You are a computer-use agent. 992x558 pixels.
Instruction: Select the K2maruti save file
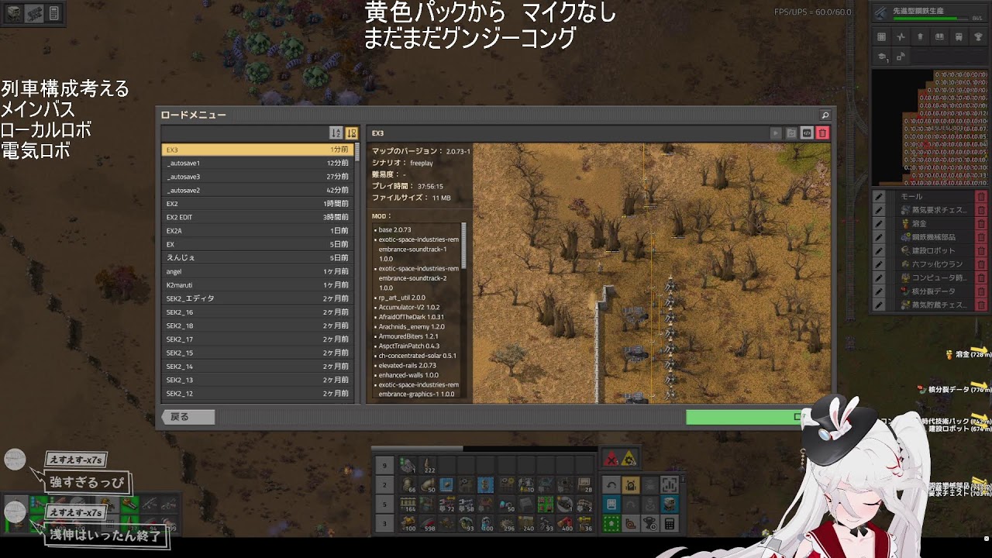tap(258, 285)
